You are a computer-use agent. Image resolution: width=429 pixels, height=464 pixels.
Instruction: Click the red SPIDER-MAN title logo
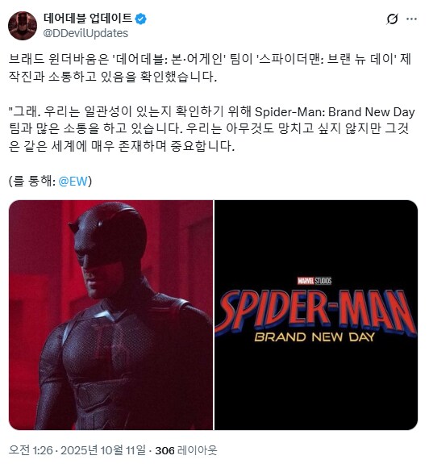coord(316,312)
